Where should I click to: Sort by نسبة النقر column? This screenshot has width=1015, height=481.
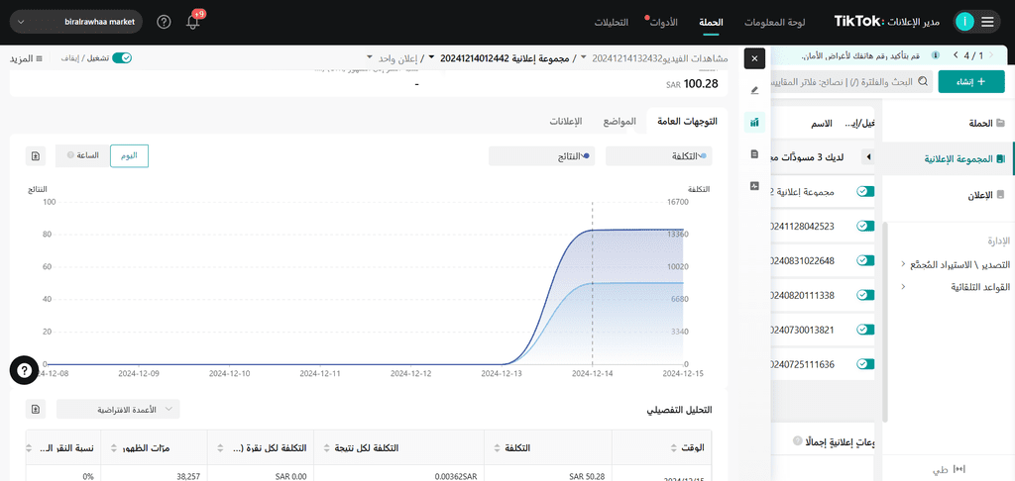(x=29, y=447)
